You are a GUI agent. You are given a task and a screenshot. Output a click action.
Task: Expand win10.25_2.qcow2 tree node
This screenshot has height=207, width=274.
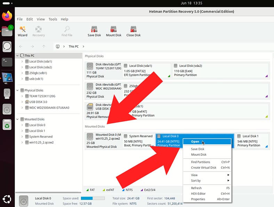tap(22, 143)
